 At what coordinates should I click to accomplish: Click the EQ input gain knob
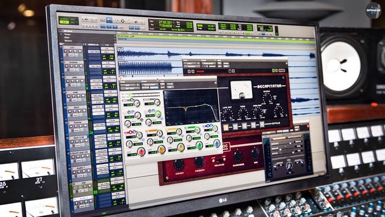click(x=137, y=103)
